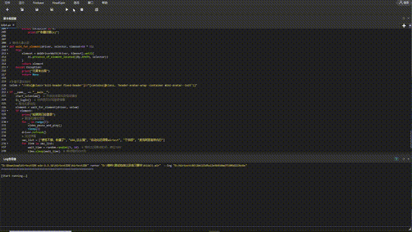Open the 选项 menu
Viewport: 412px width, 232px height.
pyautogui.click(x=77, y=3)
